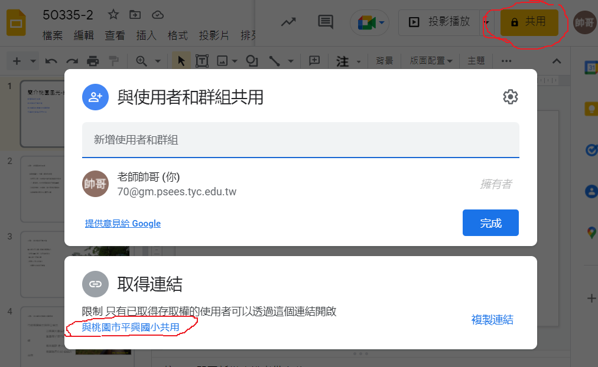The image size is (598, 367).
Task: Star the 50335-2 presentation
Action: pyautogui.click(x=113, y=15)
